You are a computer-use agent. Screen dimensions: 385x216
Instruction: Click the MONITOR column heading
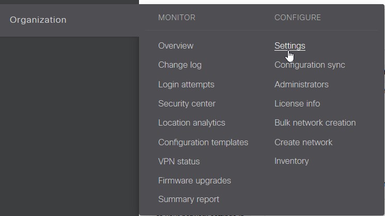(177, 18)
